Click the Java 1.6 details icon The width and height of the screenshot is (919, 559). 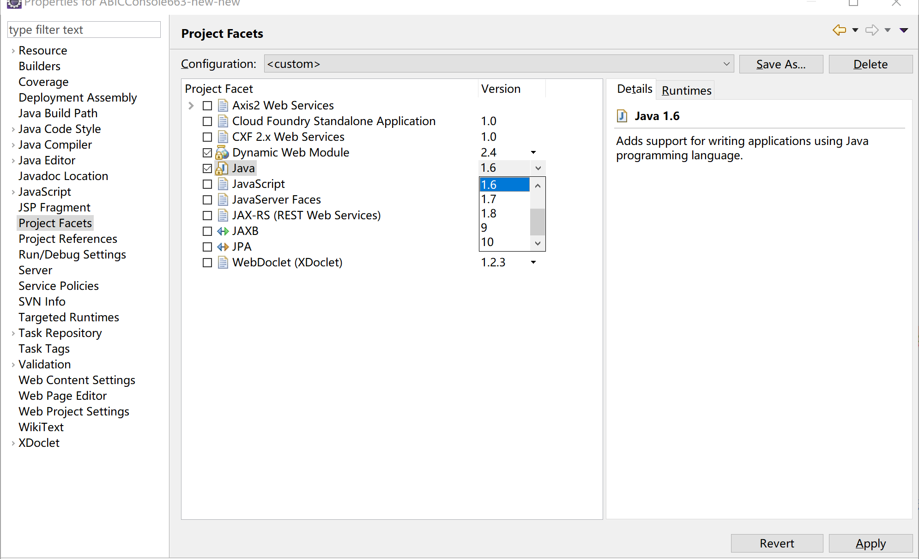click(x=622, y=116)
